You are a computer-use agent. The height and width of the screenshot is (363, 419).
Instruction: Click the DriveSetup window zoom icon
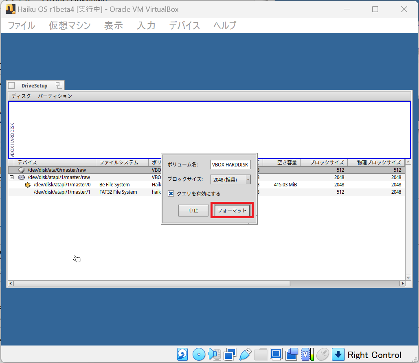(x=59, y=85)
